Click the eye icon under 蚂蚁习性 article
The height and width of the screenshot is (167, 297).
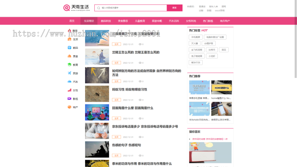140,100
